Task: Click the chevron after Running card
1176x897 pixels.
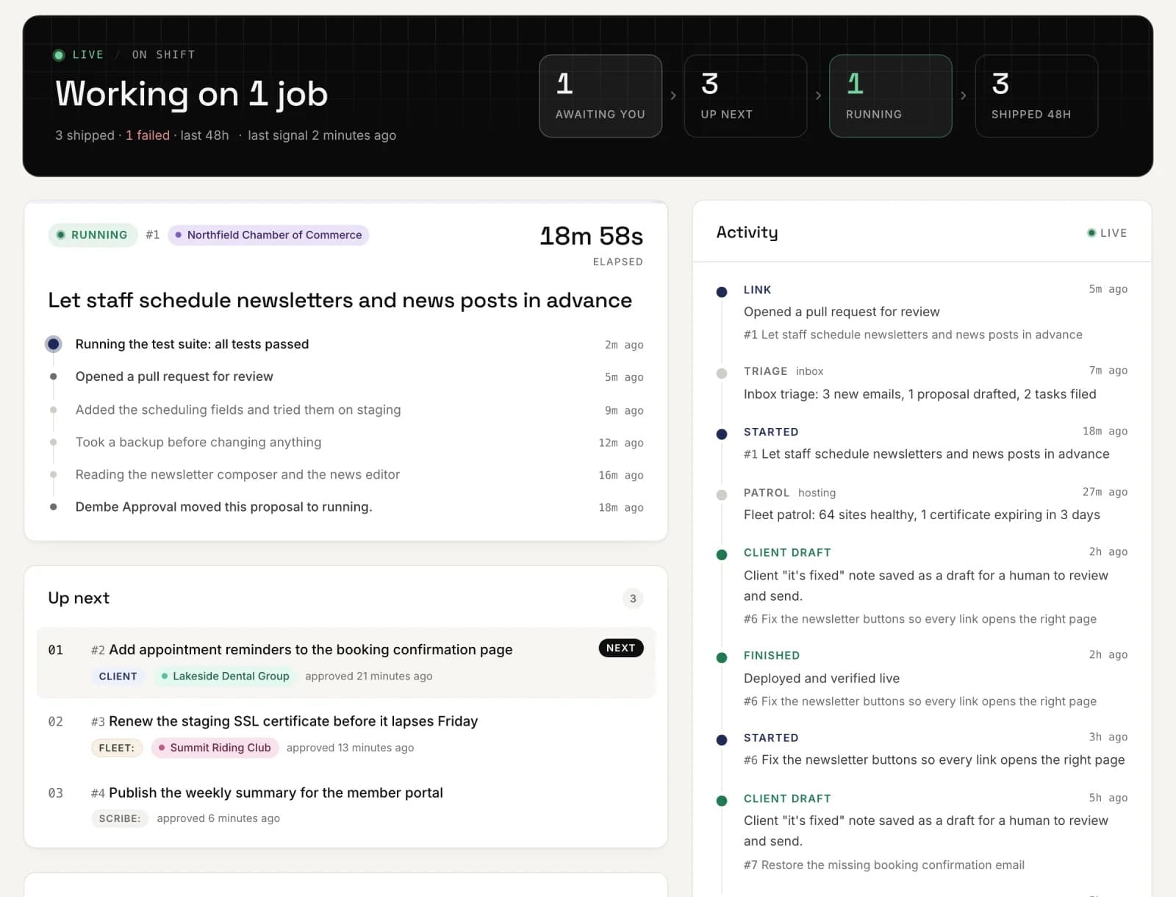Action: coord(964,96)
